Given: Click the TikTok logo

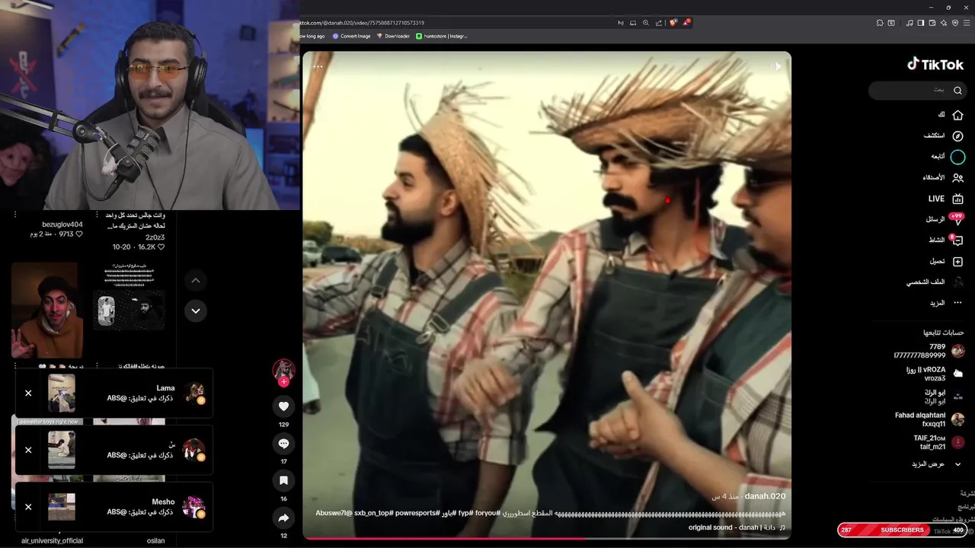Looking at the screenshot, I should (935, 65).
